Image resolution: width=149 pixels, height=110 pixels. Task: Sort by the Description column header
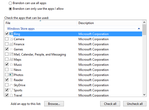tap(109, 23)
